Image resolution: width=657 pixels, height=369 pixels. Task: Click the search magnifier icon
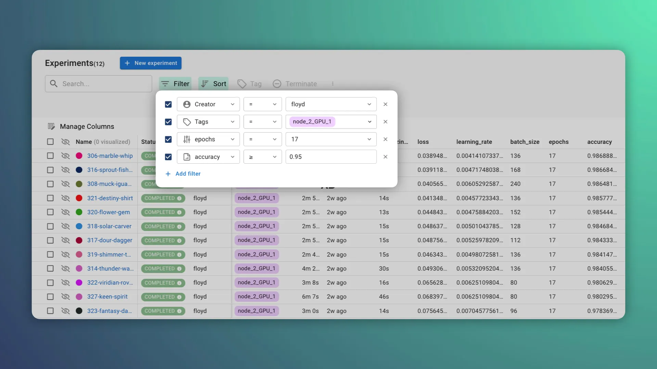point(54,84)
